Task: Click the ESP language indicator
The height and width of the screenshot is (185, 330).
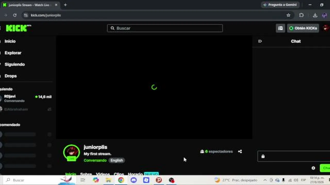Action: pyautogui.click(x=303, y=180)
